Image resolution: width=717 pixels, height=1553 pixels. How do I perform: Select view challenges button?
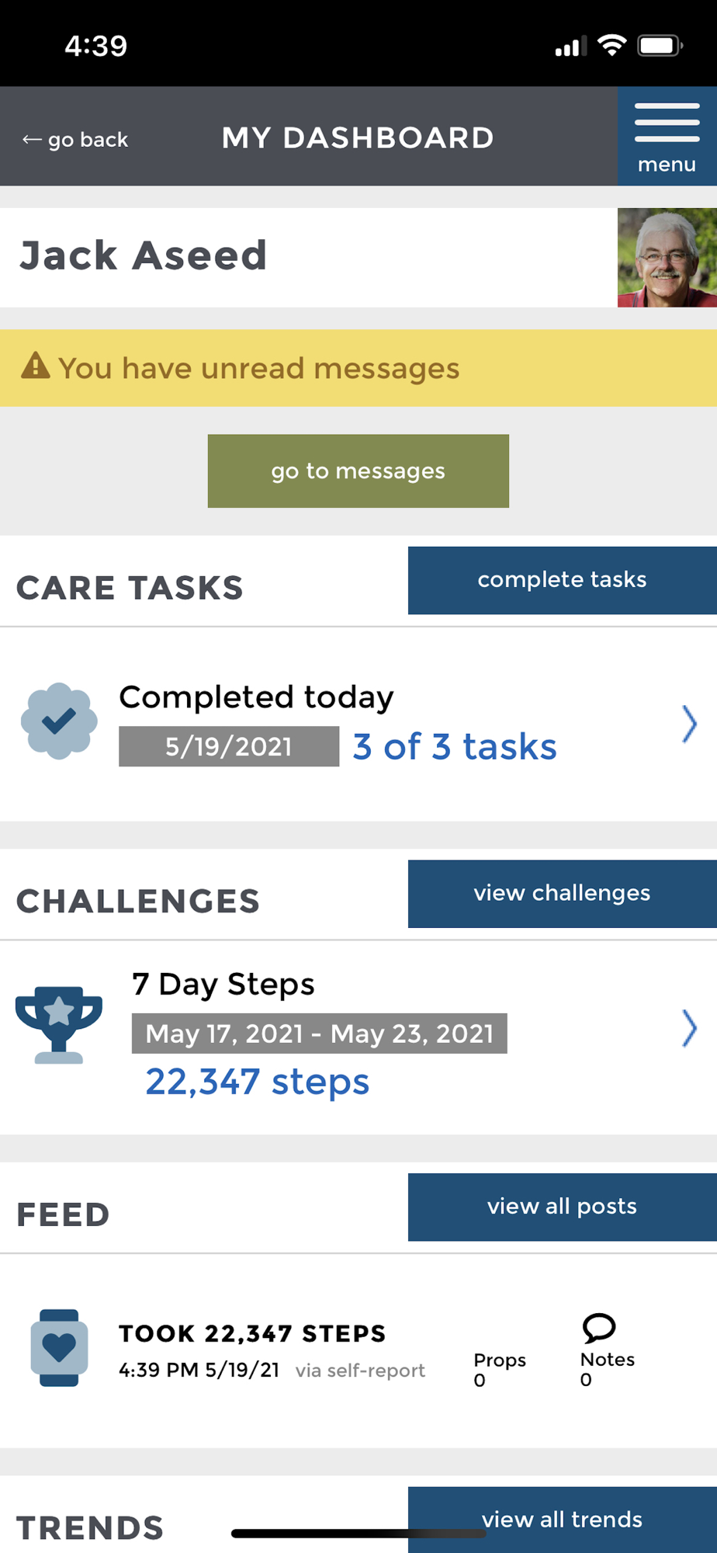[563, 894]
